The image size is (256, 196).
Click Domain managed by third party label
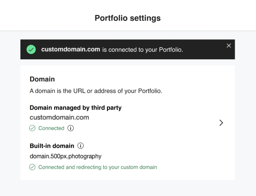click(x=75, y=108)
